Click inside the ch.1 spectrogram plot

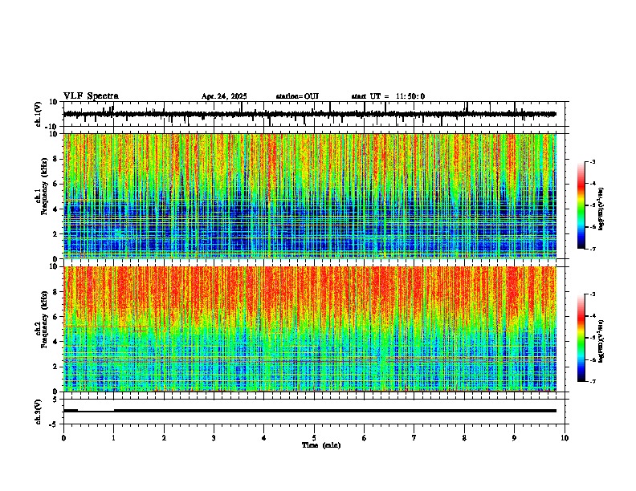310,196
